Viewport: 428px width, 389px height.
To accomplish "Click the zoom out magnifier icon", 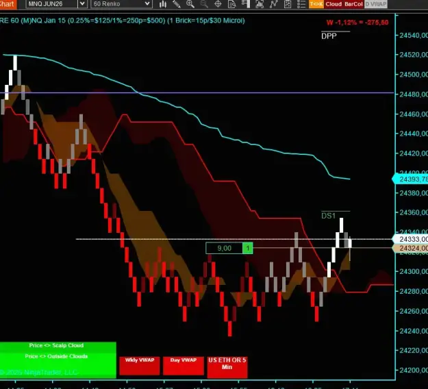I will pos(204,4).
